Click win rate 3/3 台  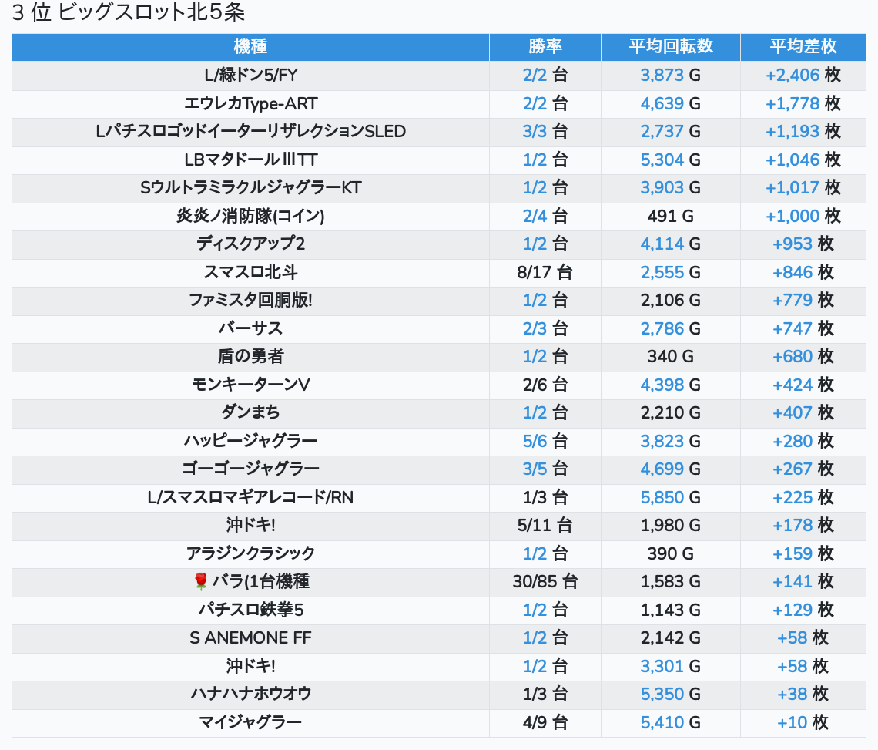pyautogui.click(x=545, y=132)
